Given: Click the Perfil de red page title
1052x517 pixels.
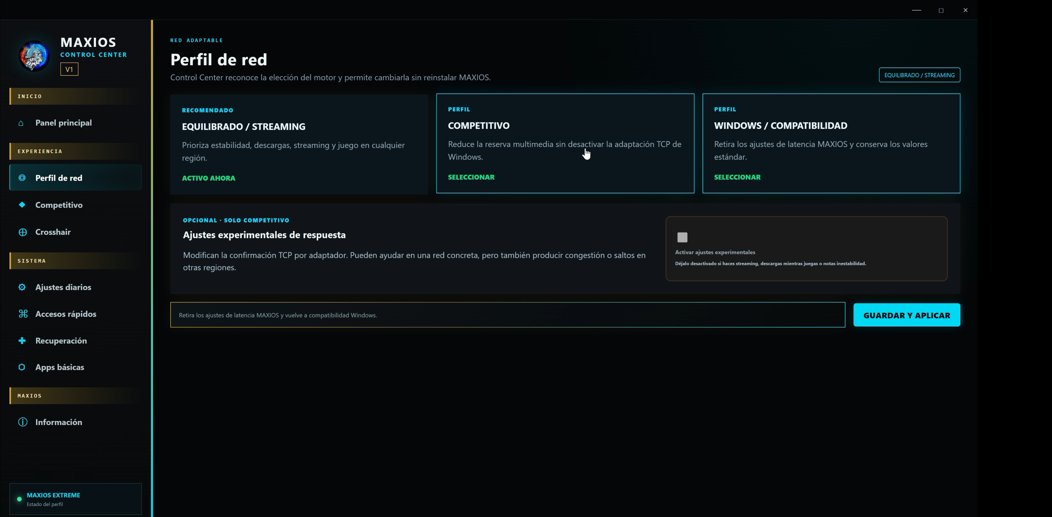Looking at the screenshot, I should pos(218,60).
